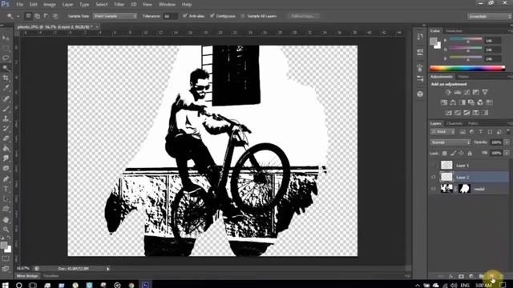
Task: Select the Move tool
Action: (6, 38)
